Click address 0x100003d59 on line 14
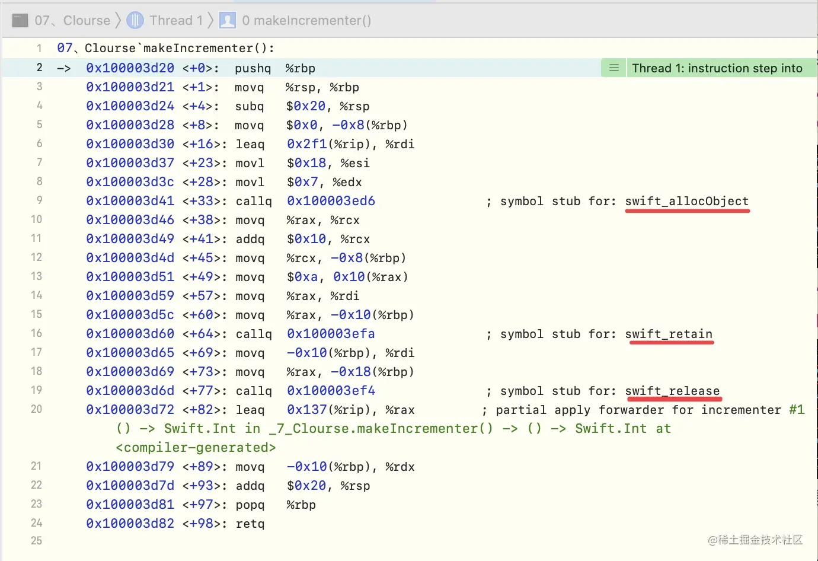 pos(130,296)
